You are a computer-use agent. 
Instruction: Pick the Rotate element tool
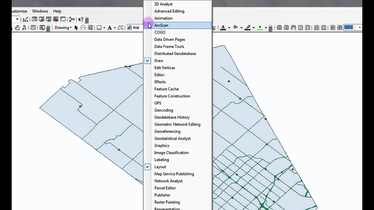tap(83, 28)
